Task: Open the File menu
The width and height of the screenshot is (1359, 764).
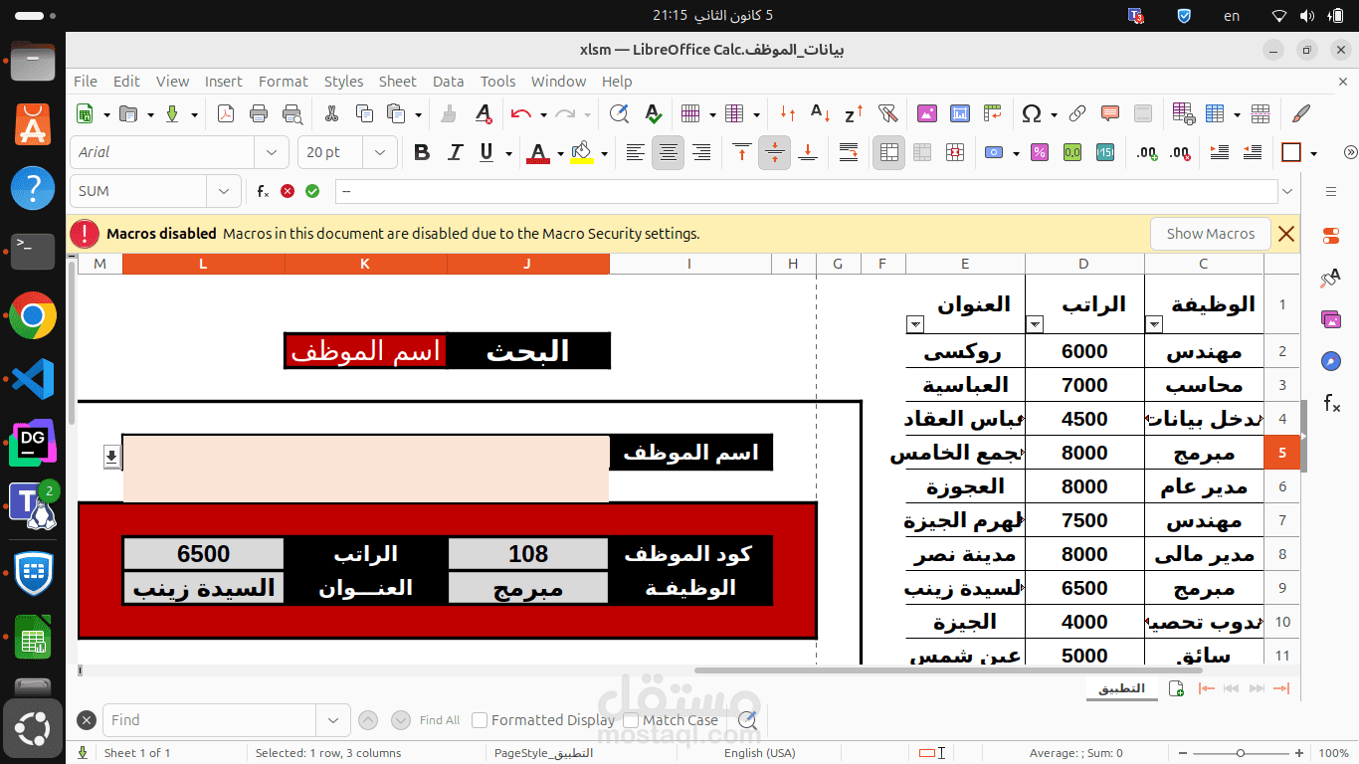Action: 86,82
